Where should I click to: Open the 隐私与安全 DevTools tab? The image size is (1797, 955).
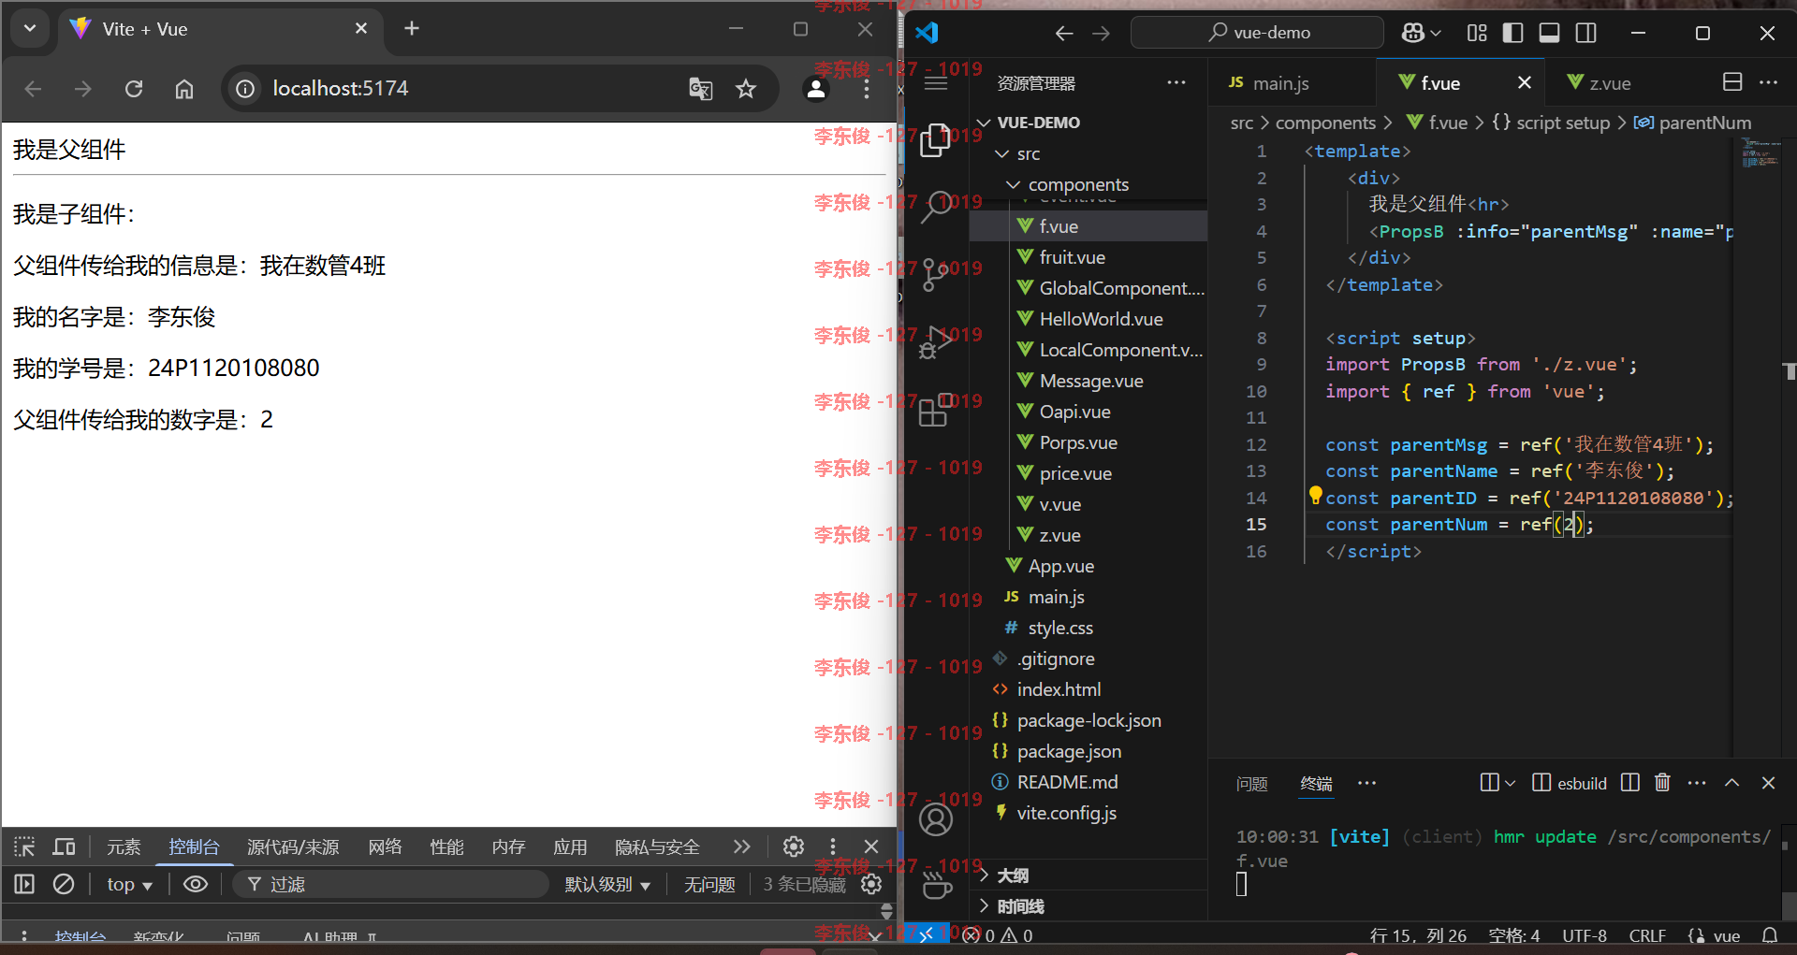[x=657, y=847]
